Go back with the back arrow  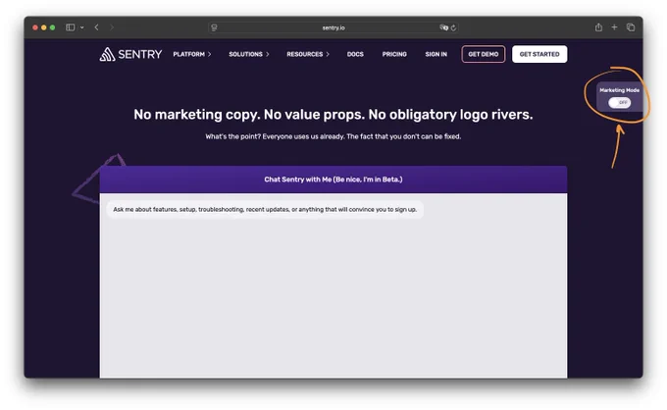pos(96,27)
